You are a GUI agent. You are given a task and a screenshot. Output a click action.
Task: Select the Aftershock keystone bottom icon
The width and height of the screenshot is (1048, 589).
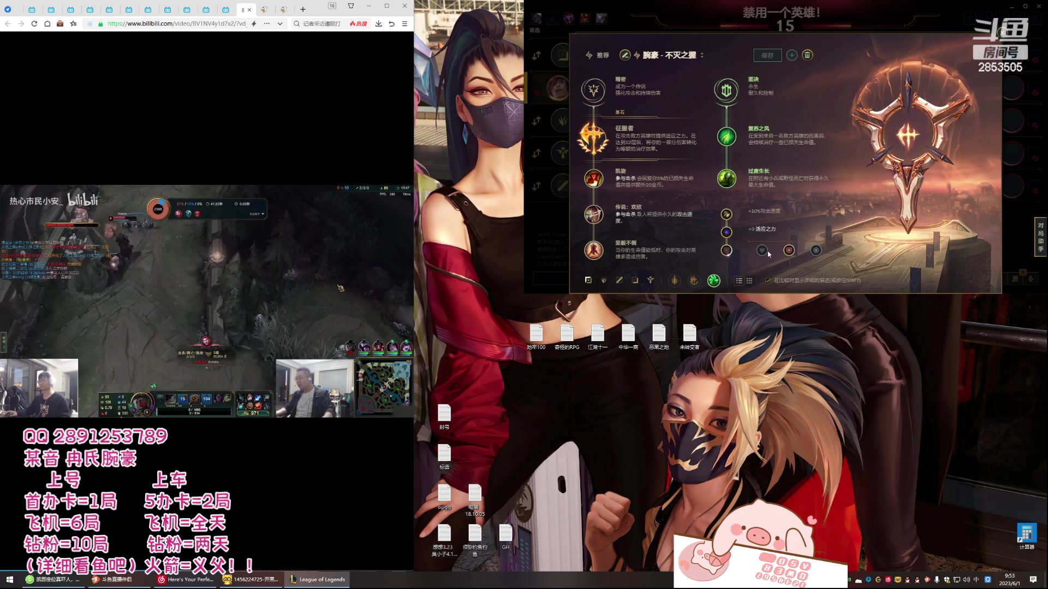coord(694,280)
